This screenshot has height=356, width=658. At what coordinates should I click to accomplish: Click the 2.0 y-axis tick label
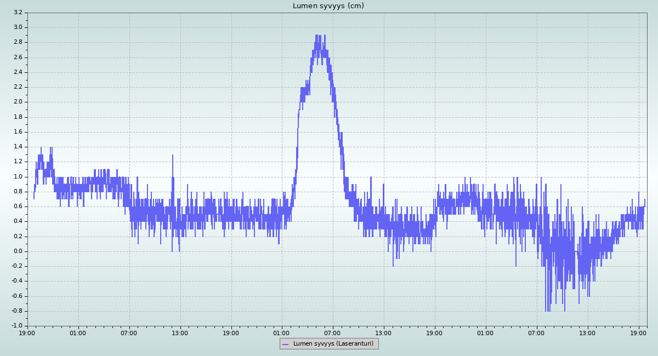18,102
